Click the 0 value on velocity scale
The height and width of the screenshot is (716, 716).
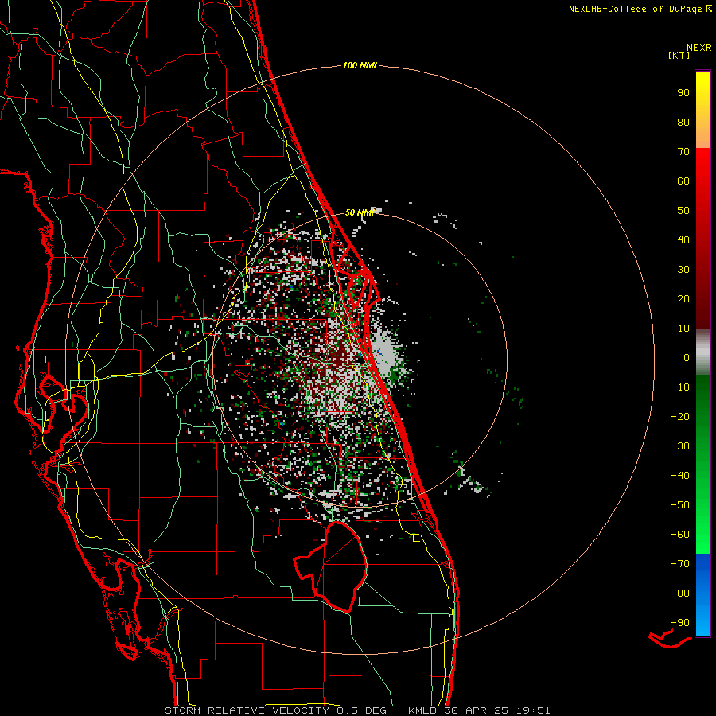(687, 358)
